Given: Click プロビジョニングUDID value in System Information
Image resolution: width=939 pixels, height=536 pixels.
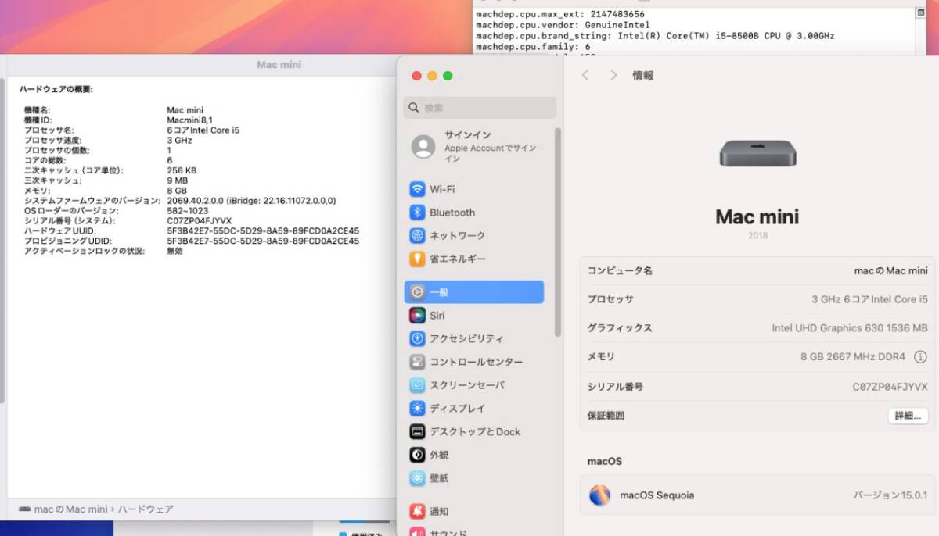Looking at the screenshot, I should 263,241.
